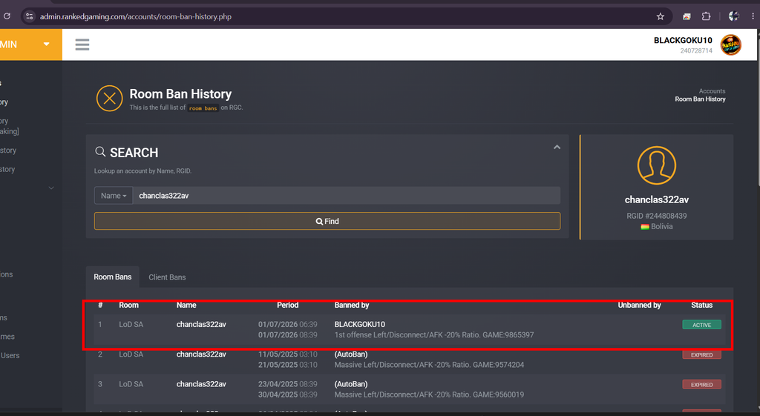Screen dimensions: 760x416
Task: Click the Room Ban History circle-X icon
Action: coord(110,99)
